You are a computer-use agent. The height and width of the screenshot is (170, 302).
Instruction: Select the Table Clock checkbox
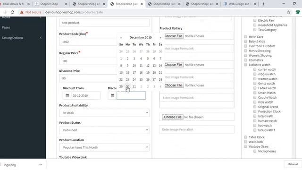(x=245, y=137)
